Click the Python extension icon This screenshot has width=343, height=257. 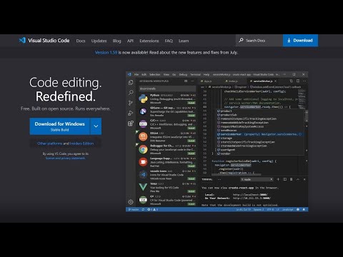pyautogui.click(x=143, y=99)
